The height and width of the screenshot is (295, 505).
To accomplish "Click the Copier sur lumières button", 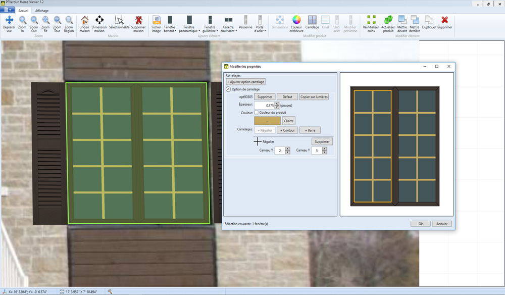I will tap(314, 97).
